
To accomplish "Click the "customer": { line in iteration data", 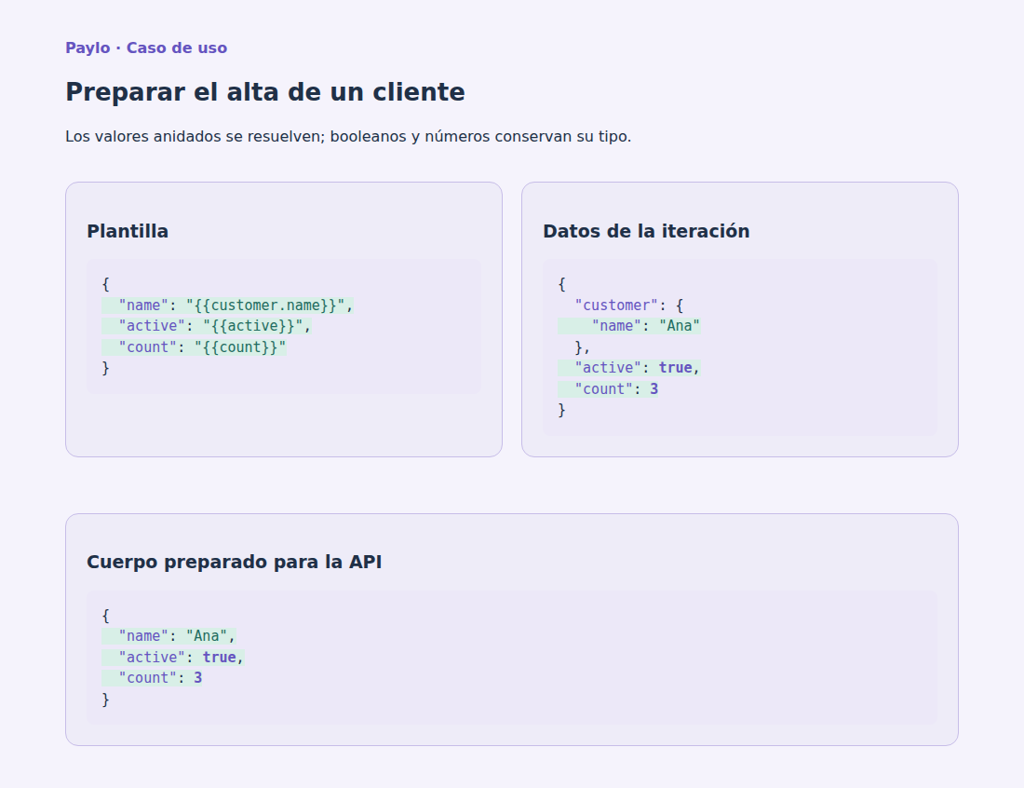I will tap(629, 306).
